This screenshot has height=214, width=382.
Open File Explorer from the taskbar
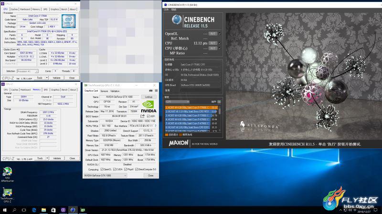43,210
